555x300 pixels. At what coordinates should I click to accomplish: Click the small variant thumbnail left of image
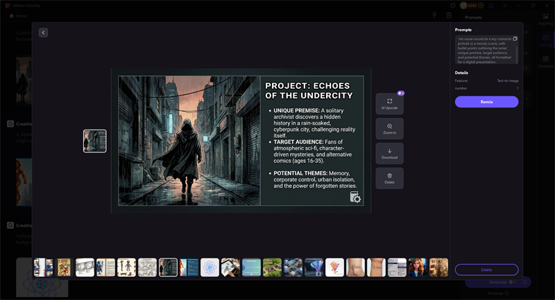pos(95,141)
